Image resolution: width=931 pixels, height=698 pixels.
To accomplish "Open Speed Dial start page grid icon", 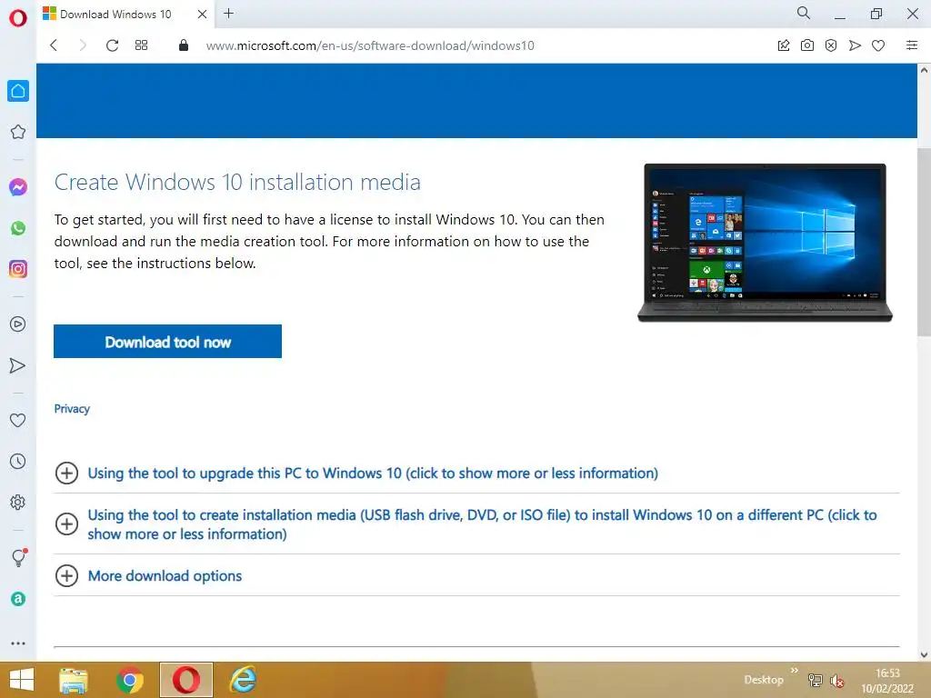I will click(x=141, y=45).
